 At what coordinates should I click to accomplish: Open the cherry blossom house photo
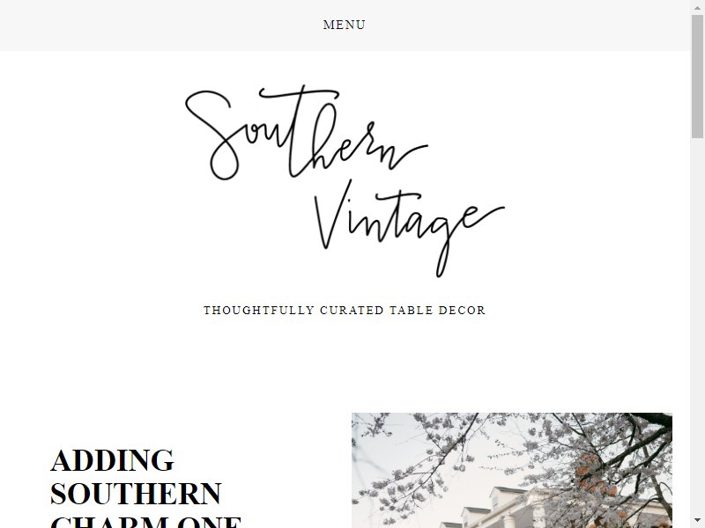(512, 470)
